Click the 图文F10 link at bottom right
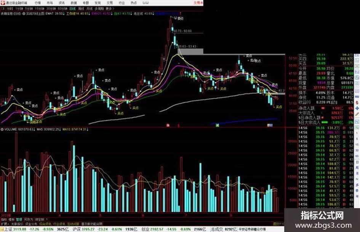 coord(278,224)
